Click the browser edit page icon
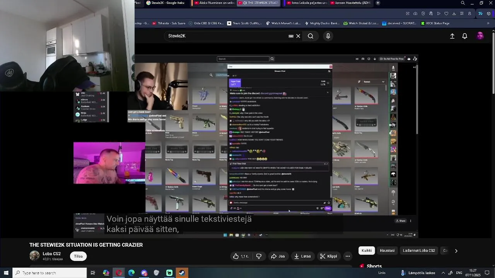Screen dimensions: 495x278 [408, 14]
